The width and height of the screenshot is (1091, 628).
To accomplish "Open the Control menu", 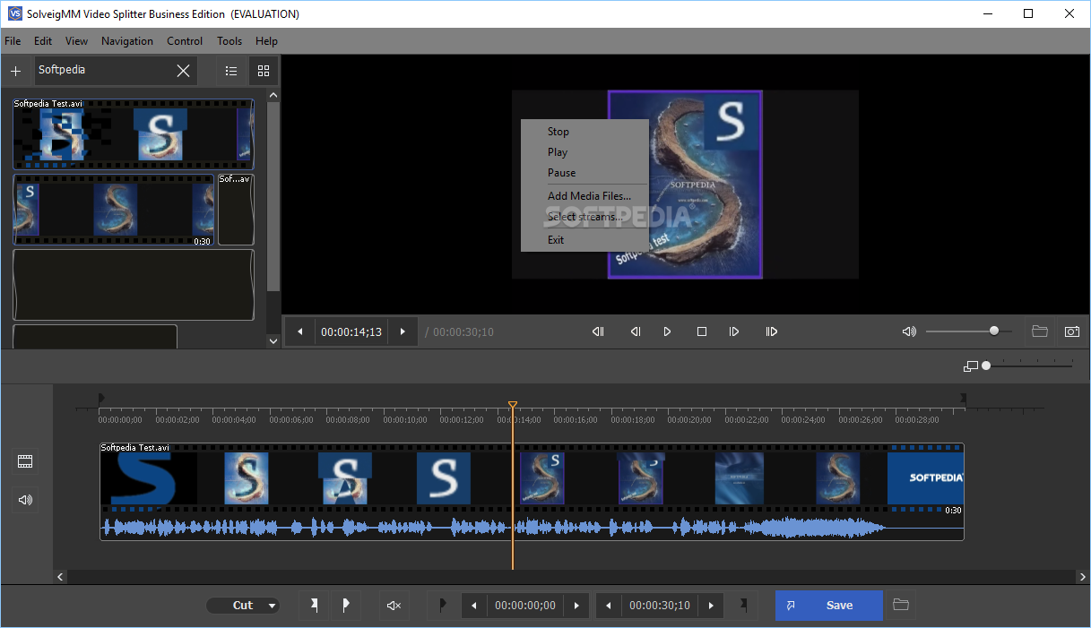I will [185, 41].
